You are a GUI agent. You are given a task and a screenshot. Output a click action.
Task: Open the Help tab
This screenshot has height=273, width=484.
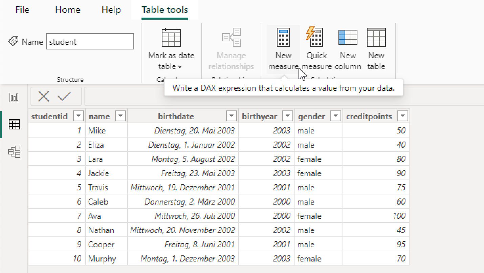pyautogui.click(x=111, y=10)
